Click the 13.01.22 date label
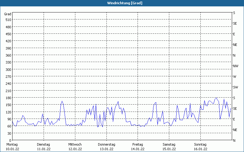Viewport: 244px width, 152px height. tap(106, 149)
